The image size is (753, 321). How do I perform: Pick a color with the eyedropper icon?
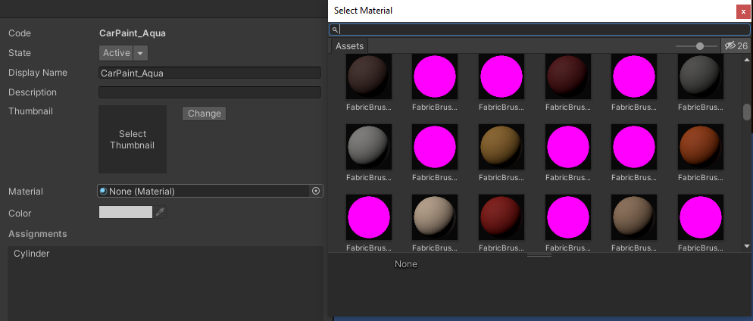tap(160, 213)
